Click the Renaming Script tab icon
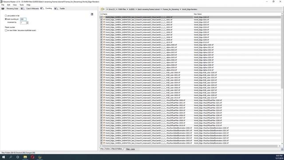This screenshot has width=284, height=160. [x=3, y=8]
